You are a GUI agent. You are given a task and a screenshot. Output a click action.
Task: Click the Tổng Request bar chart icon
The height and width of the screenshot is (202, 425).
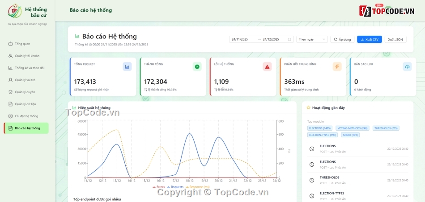127,66
